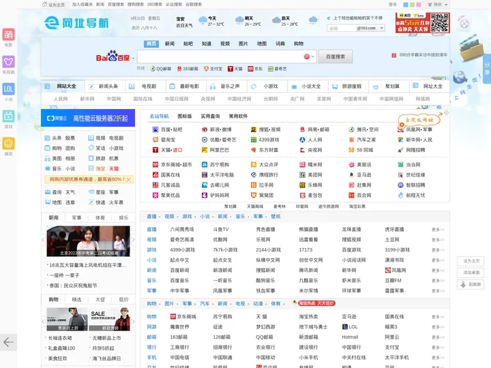Open the 人民网 link

tap(61, 99)
